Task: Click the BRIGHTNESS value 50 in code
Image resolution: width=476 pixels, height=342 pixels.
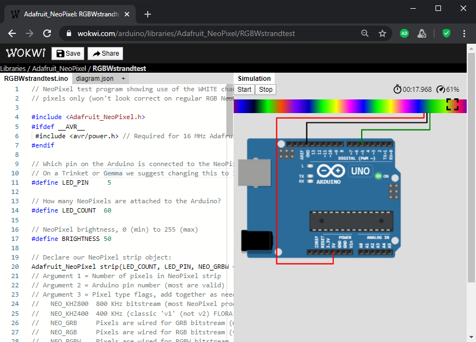Action: pyautogui.click(x=107, y=239)
